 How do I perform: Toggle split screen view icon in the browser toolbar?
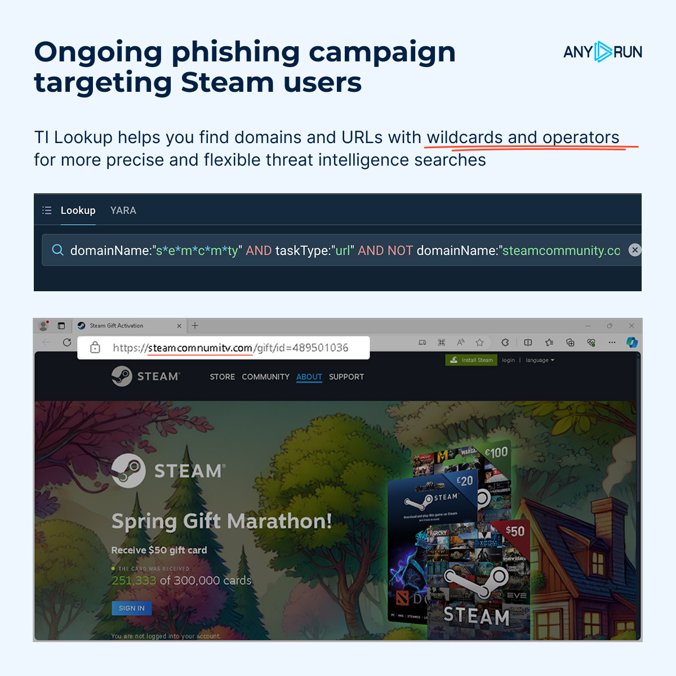pos(528,343)
